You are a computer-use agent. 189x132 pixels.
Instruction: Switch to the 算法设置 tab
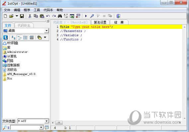pyautogui.click(x=100, y=22)
